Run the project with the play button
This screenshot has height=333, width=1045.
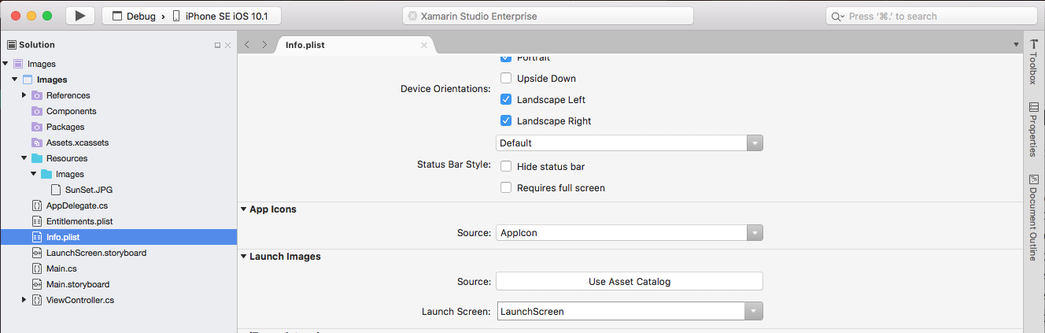80,16
